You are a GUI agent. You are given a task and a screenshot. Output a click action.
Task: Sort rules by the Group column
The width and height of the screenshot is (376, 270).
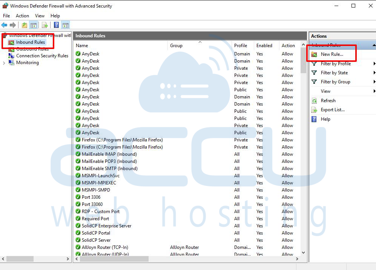point(176,45)
